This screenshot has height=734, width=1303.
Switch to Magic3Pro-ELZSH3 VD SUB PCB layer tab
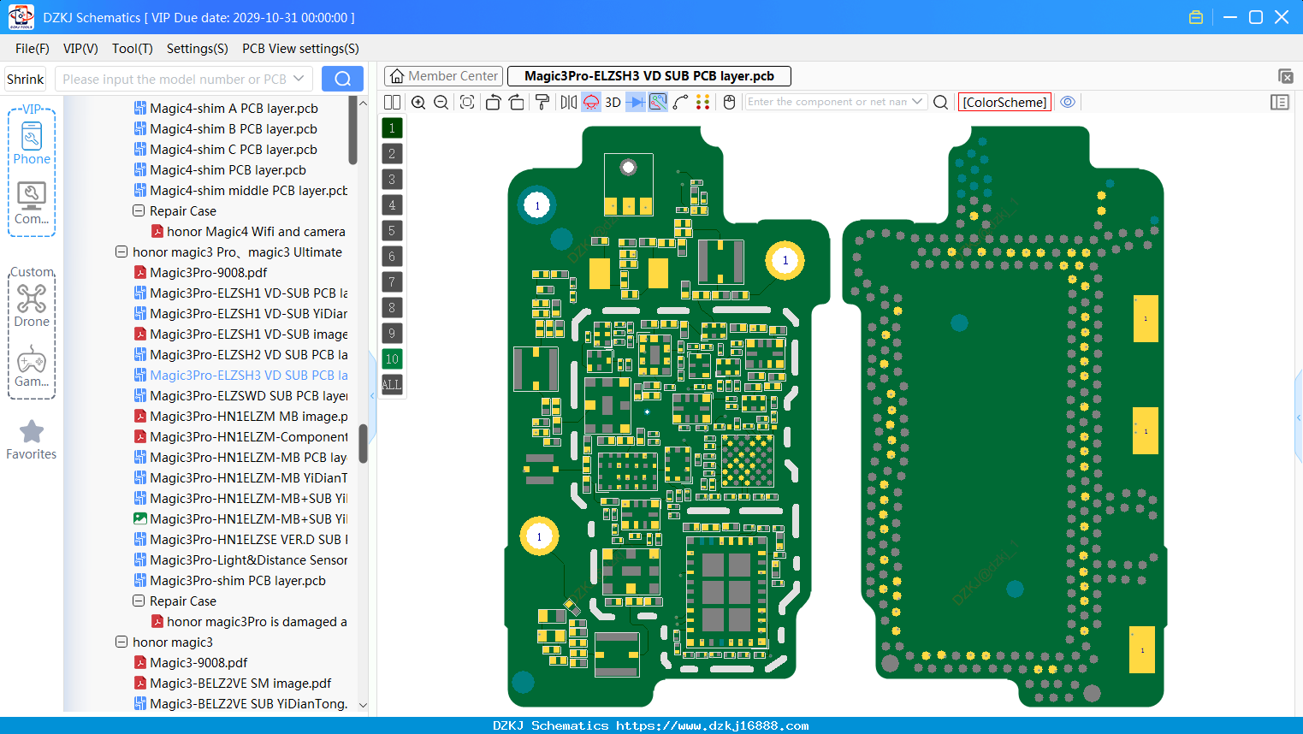[x=649, y=76]
